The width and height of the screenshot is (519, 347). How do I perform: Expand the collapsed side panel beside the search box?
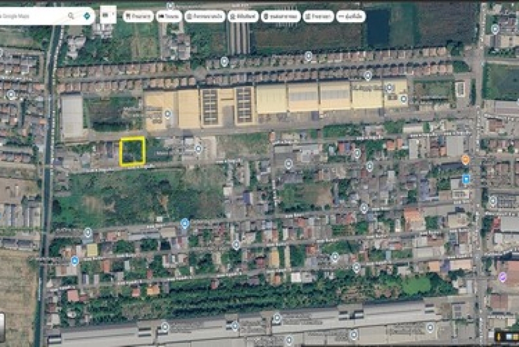pos(108,15)
